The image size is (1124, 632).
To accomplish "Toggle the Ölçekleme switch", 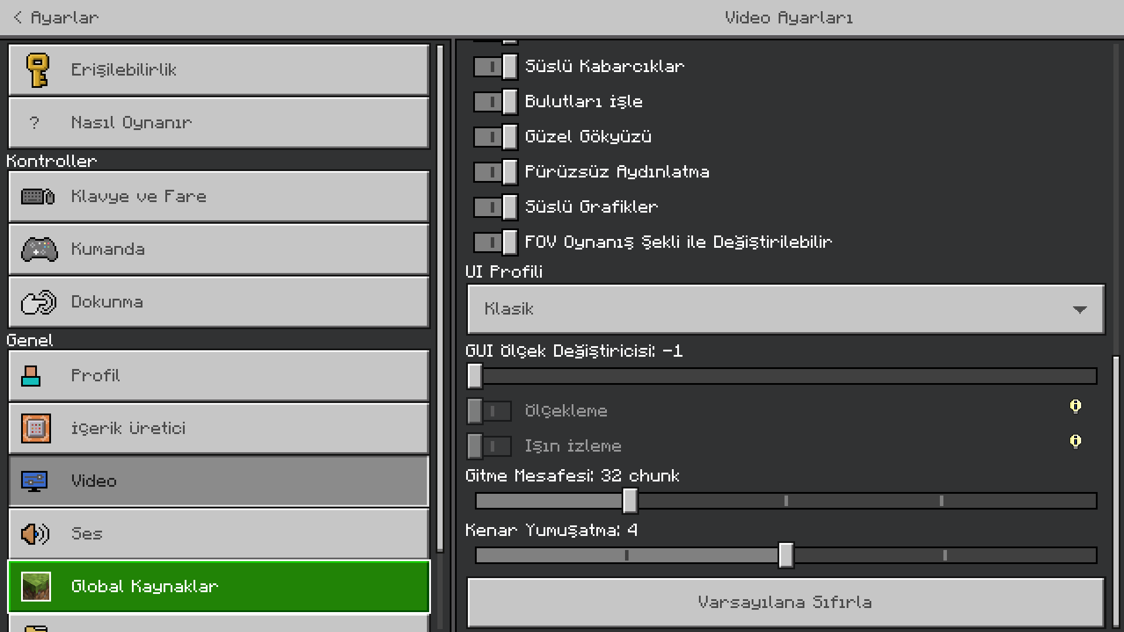I will coord(490,411).
